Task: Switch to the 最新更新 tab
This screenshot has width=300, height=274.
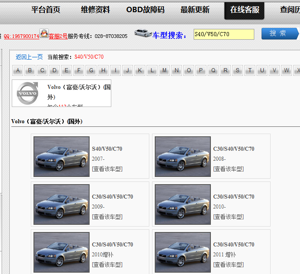Action: pyautogui.click(x=195, y=10)
